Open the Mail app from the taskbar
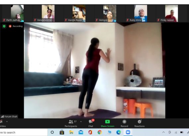The width and height of the screenshot is (189, 136). [x=81, y=132]
